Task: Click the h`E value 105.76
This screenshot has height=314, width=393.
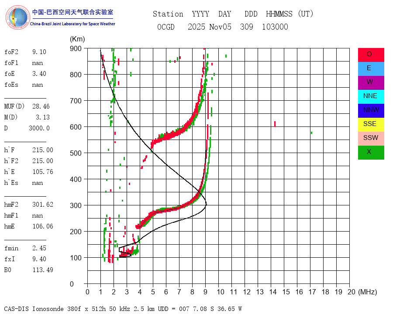Action: click(x=43, y=172)
